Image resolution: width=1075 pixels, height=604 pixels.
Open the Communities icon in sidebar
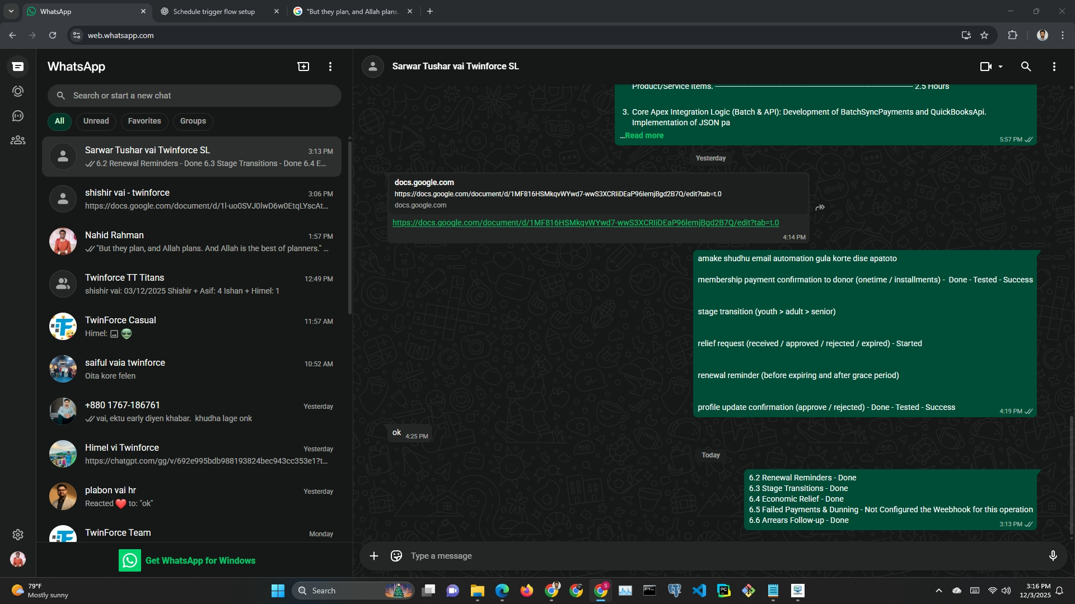[x=18, y=140]
